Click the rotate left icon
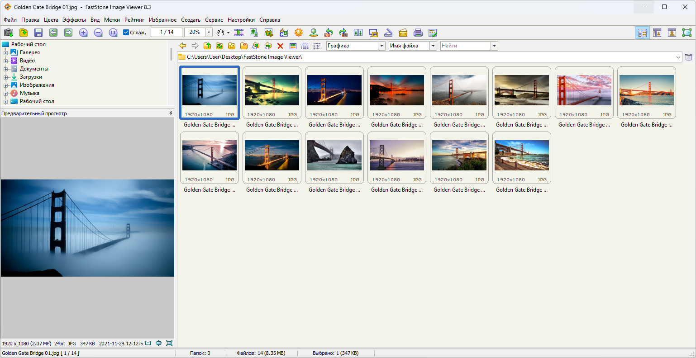 [x=329, y=33]
